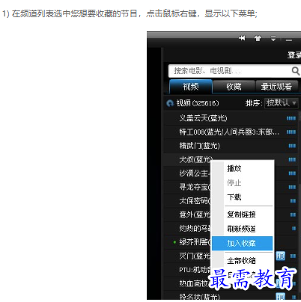
Task: Click signal bars icon for 义盖云天(蓝光)
Action: (x=291, y=118)
